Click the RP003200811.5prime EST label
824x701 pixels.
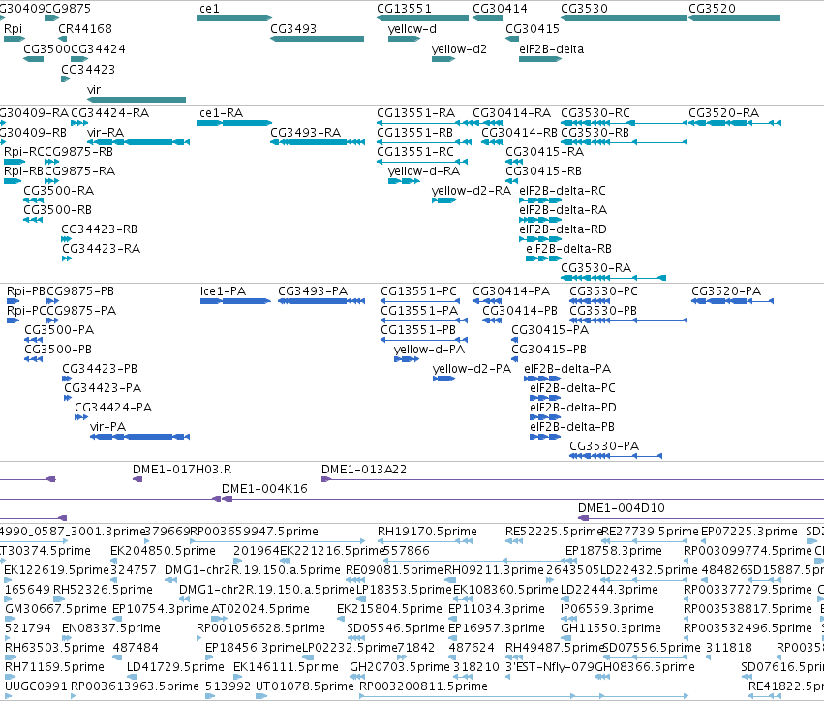pyautogui.click(x=423, y=686)
